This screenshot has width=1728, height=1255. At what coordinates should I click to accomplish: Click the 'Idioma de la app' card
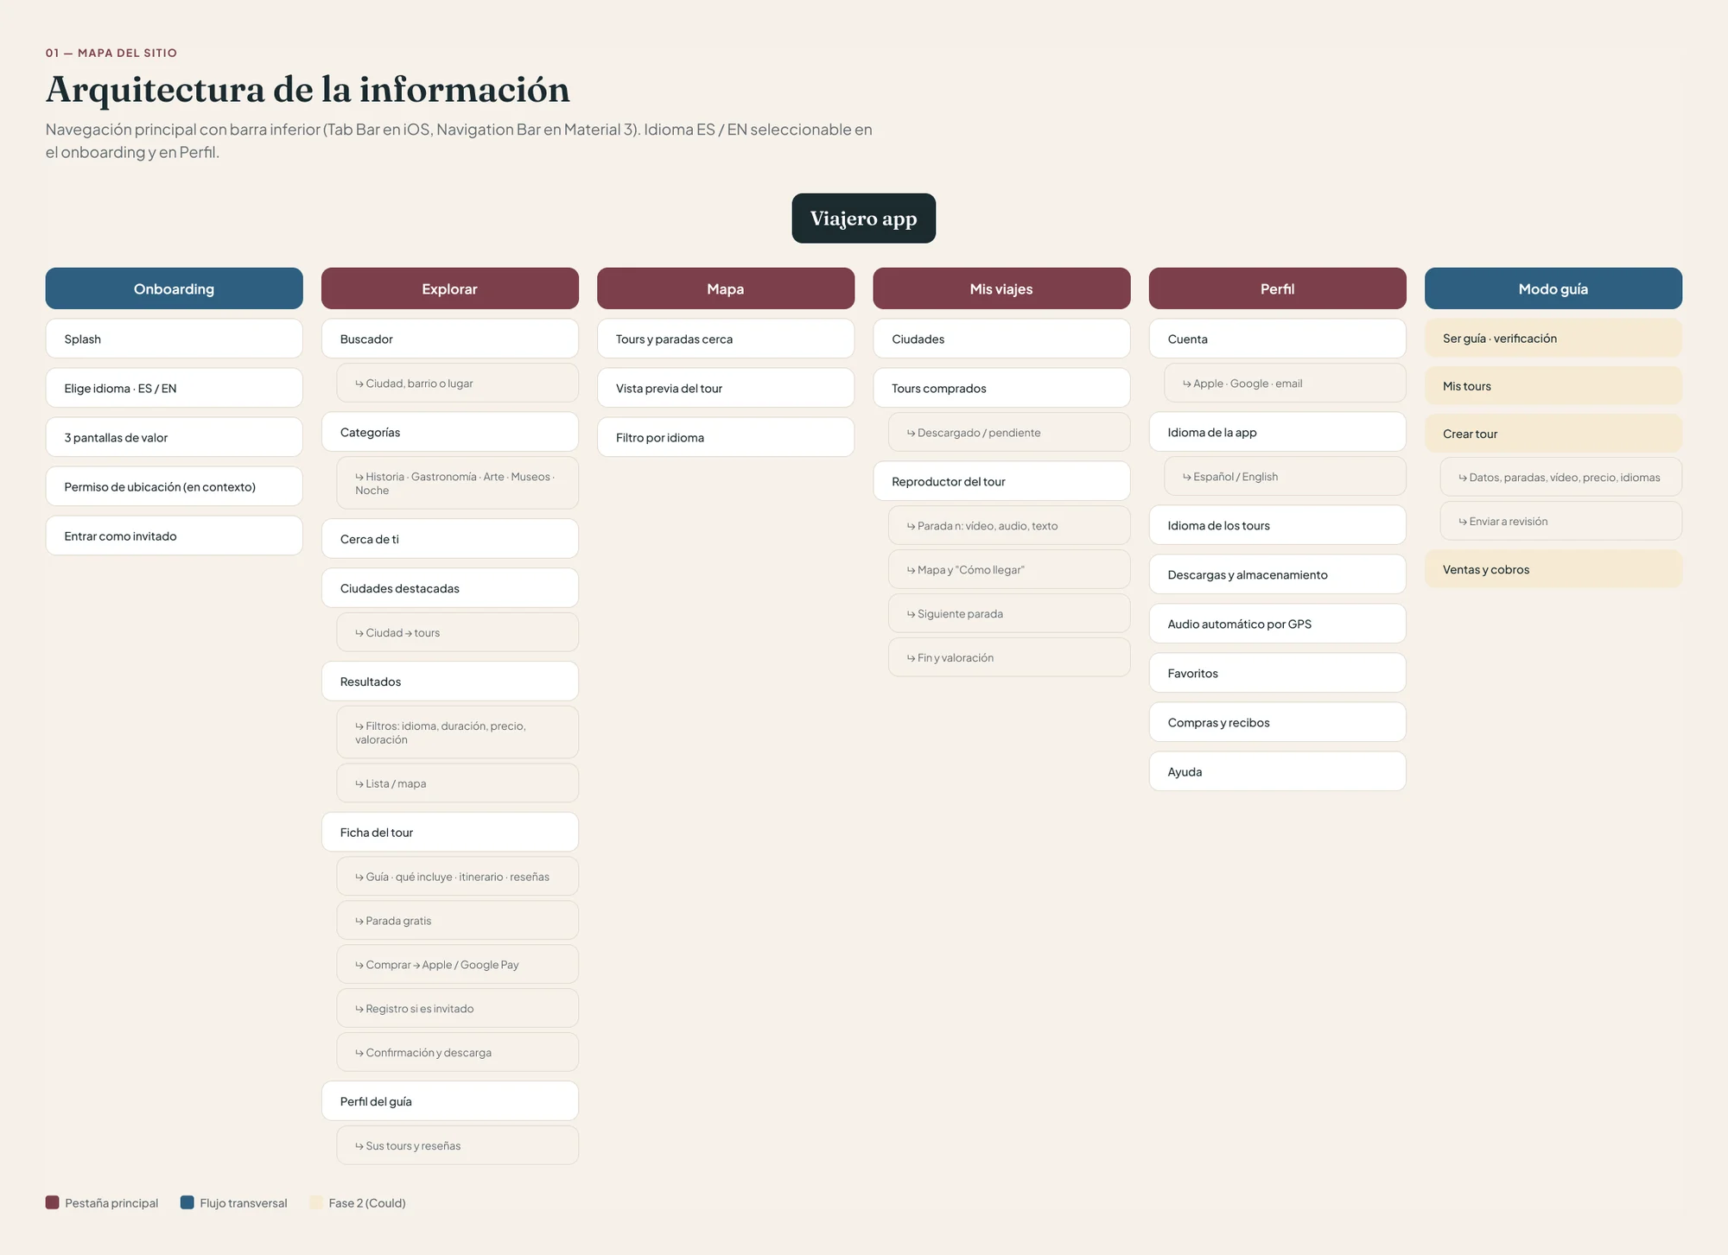click(1277, 432)
